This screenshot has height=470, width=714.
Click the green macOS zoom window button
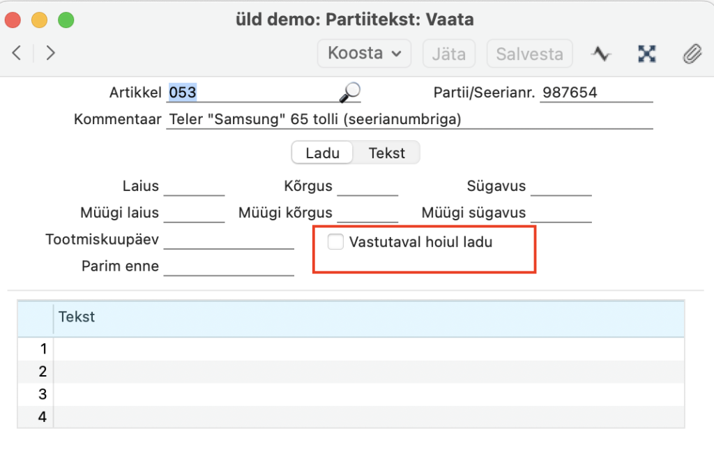[x=66, y=20]
